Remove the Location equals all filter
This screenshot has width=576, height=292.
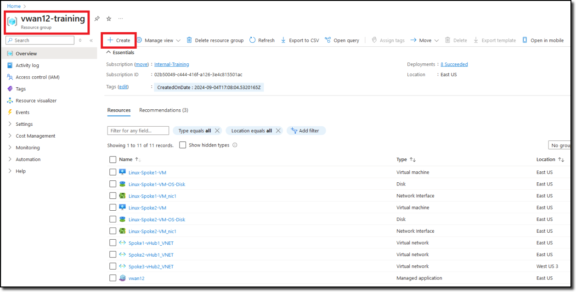278,131
